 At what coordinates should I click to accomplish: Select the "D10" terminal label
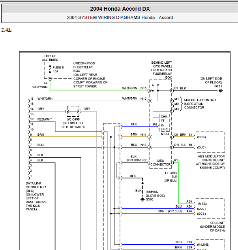(143, 88)
